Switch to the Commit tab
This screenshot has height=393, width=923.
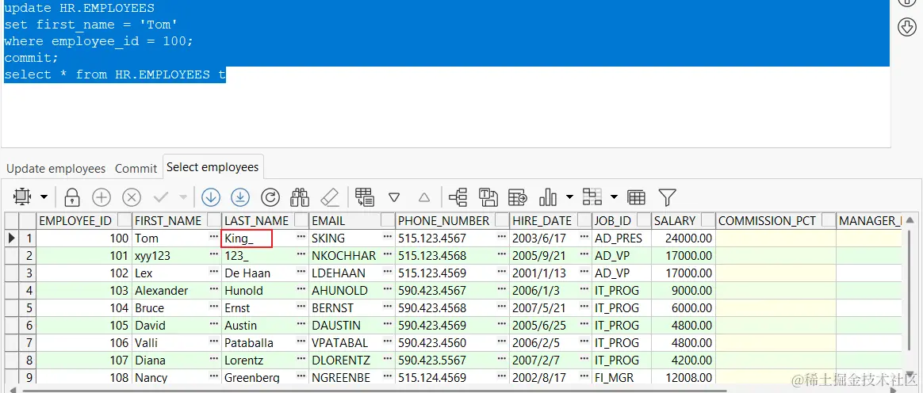[136, 169]
